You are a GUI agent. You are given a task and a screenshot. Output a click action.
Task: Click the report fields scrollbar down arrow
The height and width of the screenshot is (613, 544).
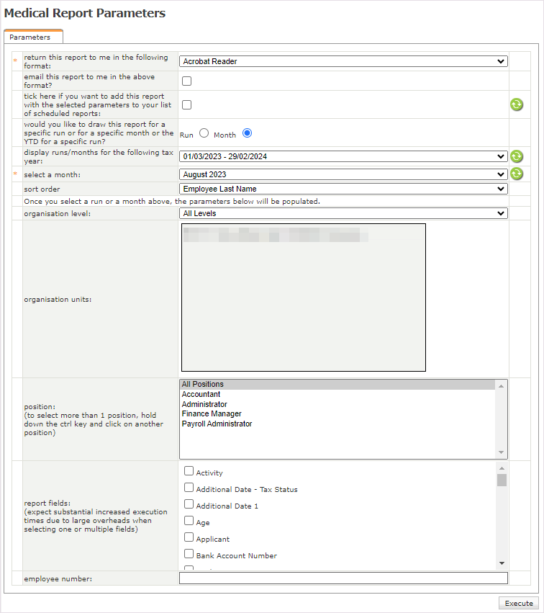tap(502, 563)
